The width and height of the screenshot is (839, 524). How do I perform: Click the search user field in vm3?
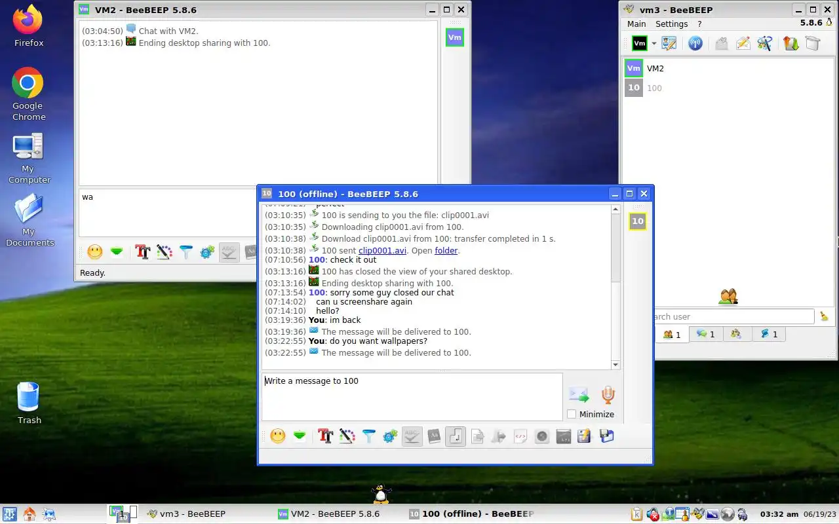[x=733, y=316]
